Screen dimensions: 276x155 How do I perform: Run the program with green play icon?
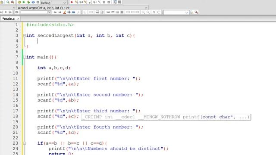[24, 2]
